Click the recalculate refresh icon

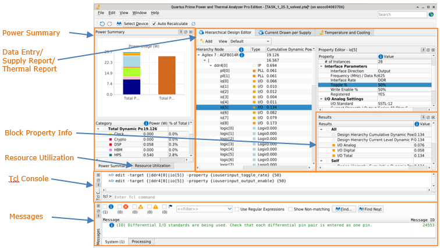pos(193,23)
